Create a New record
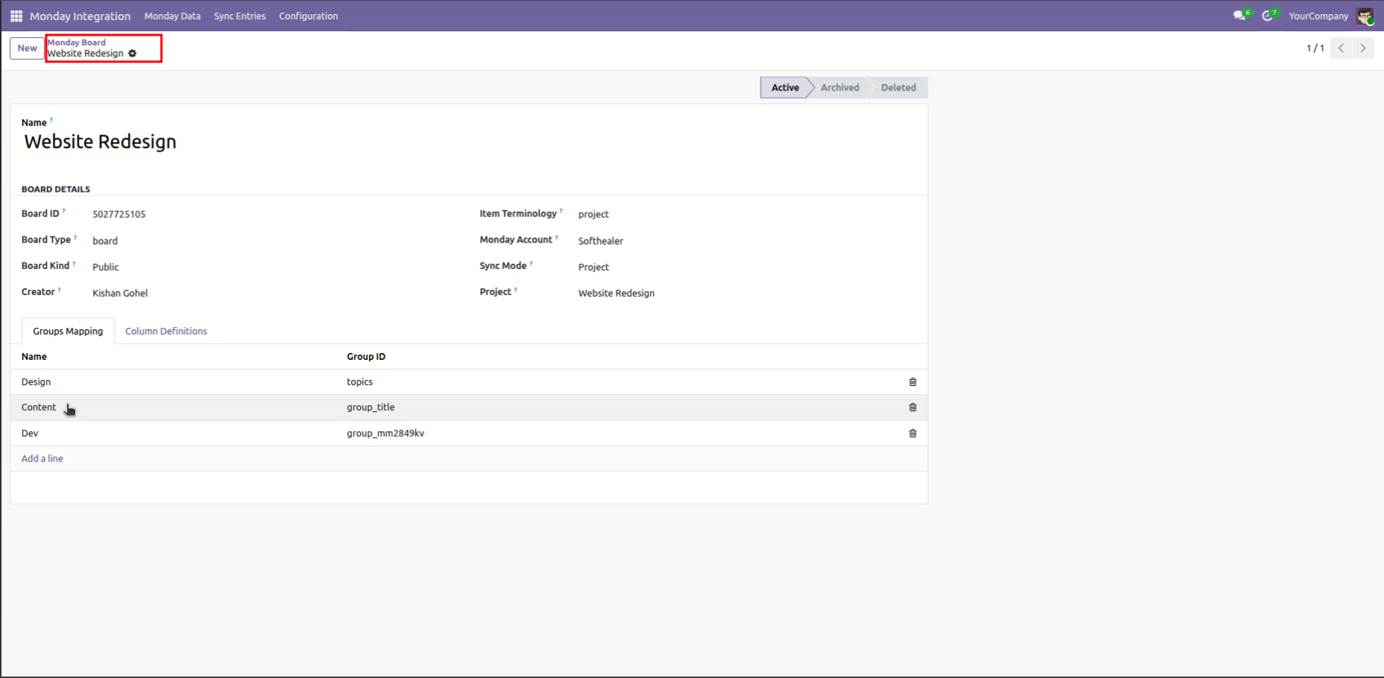Screen dimensions: 1384x678 point(27,48)
